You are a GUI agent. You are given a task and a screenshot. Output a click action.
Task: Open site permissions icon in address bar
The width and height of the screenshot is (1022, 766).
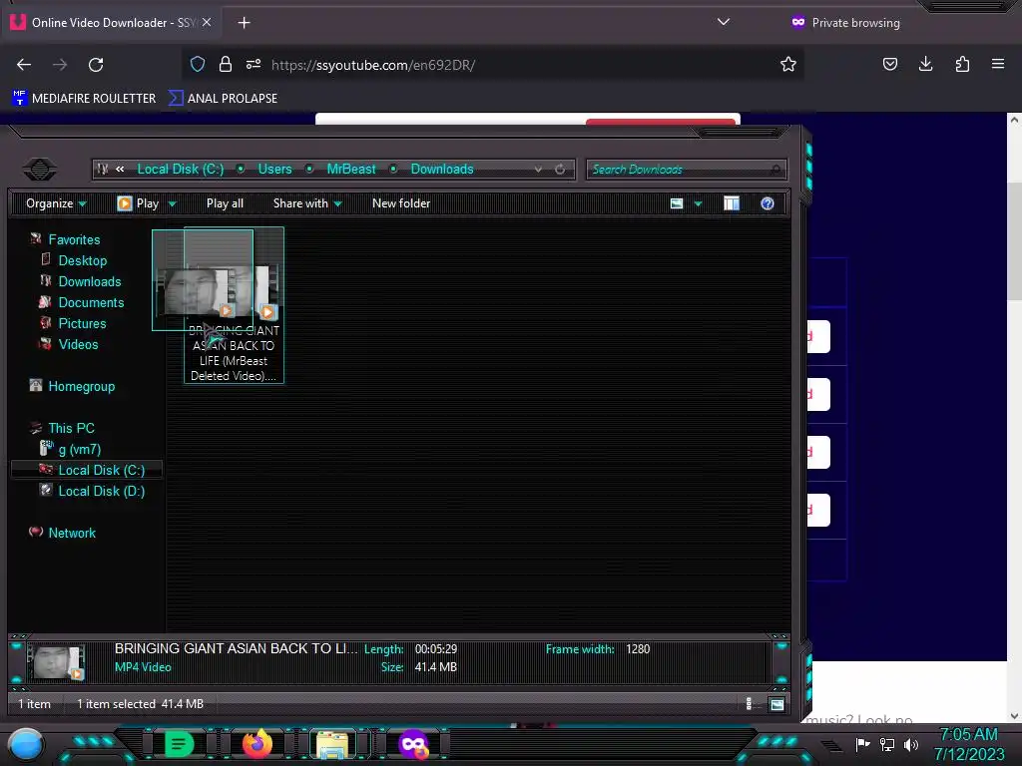[x=254, y=64]
